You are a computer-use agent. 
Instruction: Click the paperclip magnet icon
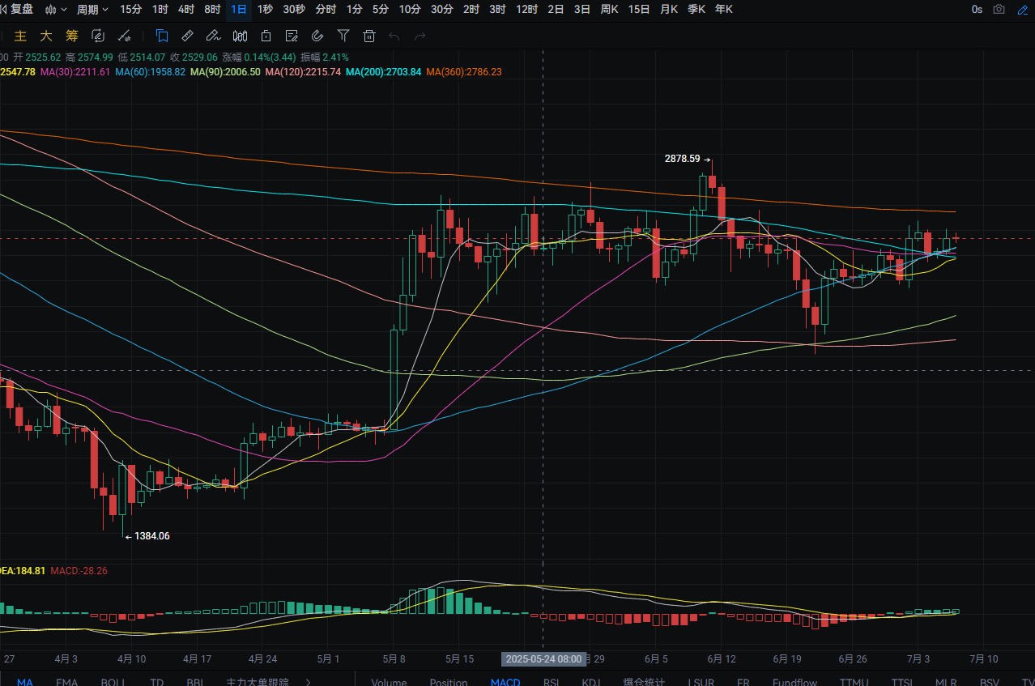[317, 36]
